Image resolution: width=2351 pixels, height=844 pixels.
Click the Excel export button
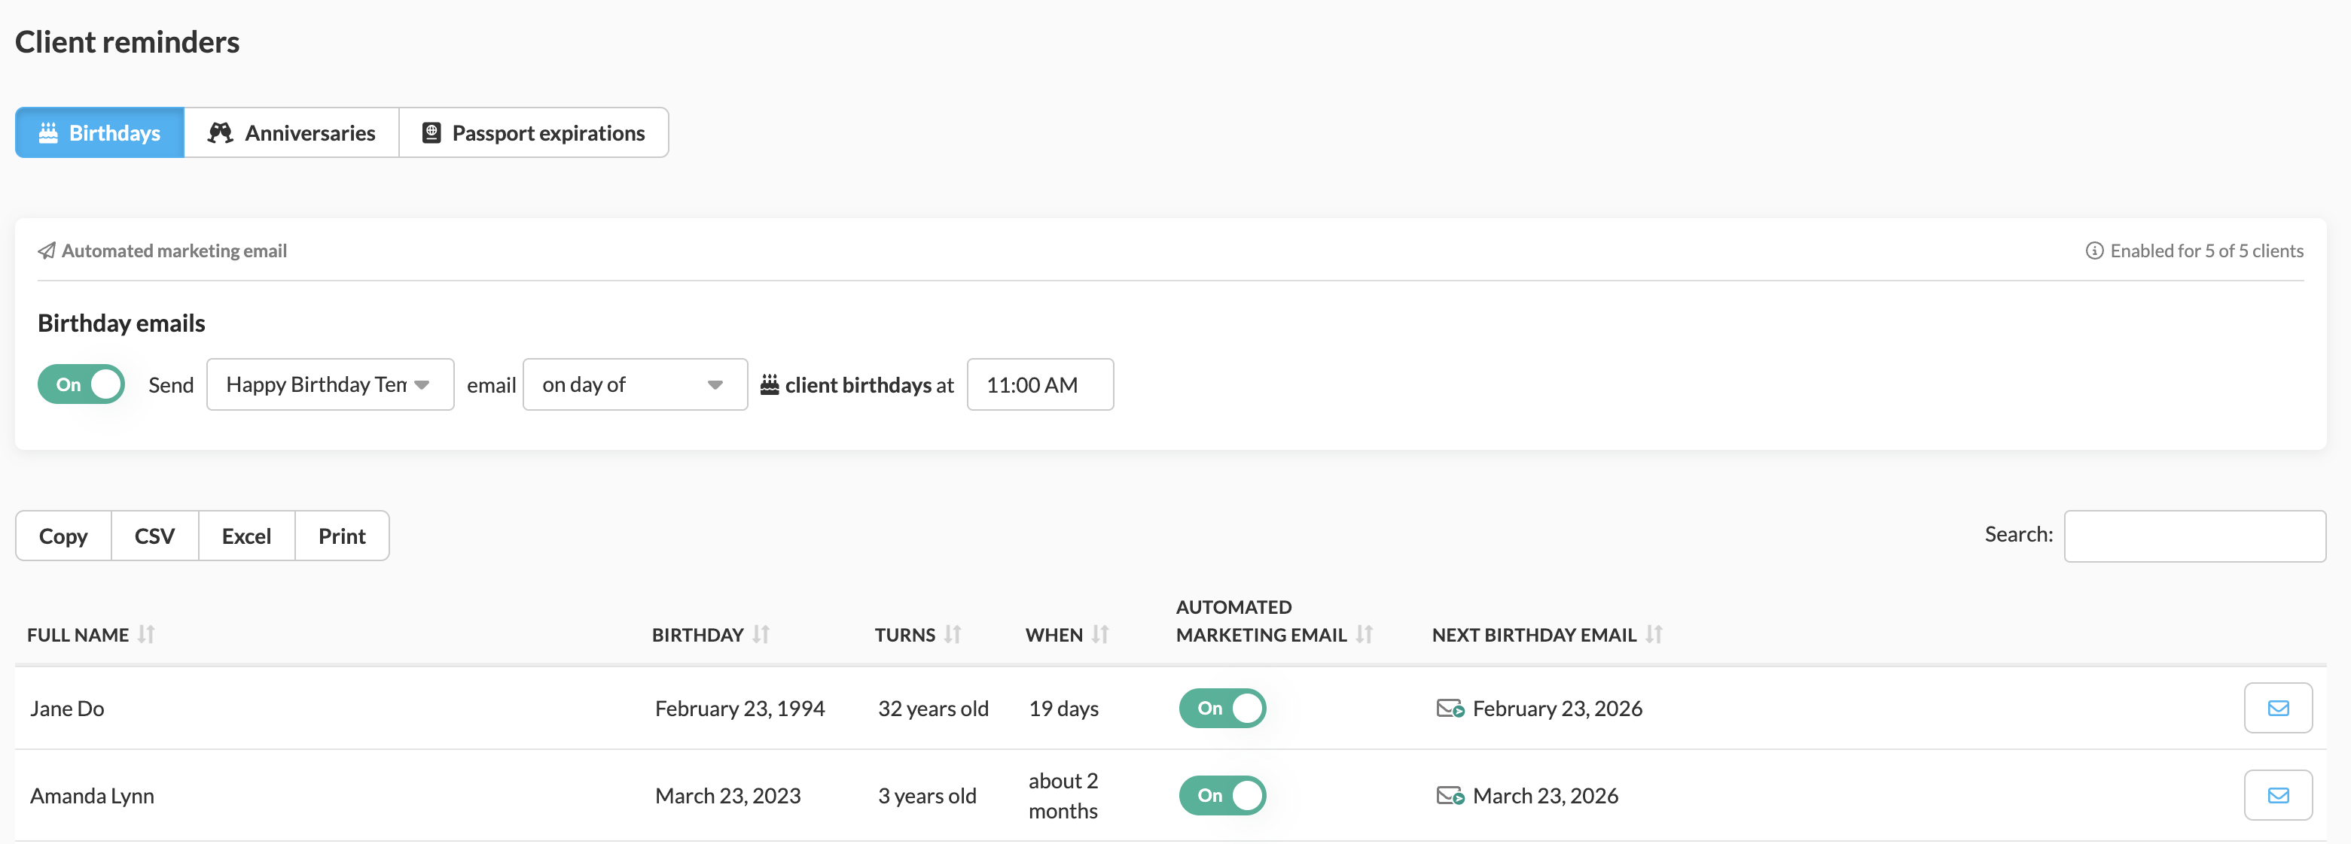246,536
